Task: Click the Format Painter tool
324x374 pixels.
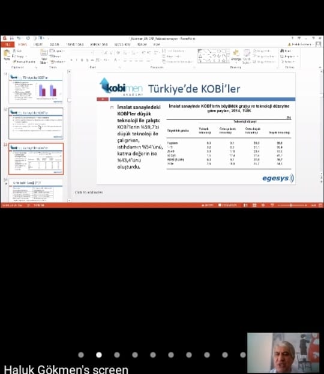Action: click(24, 62)
